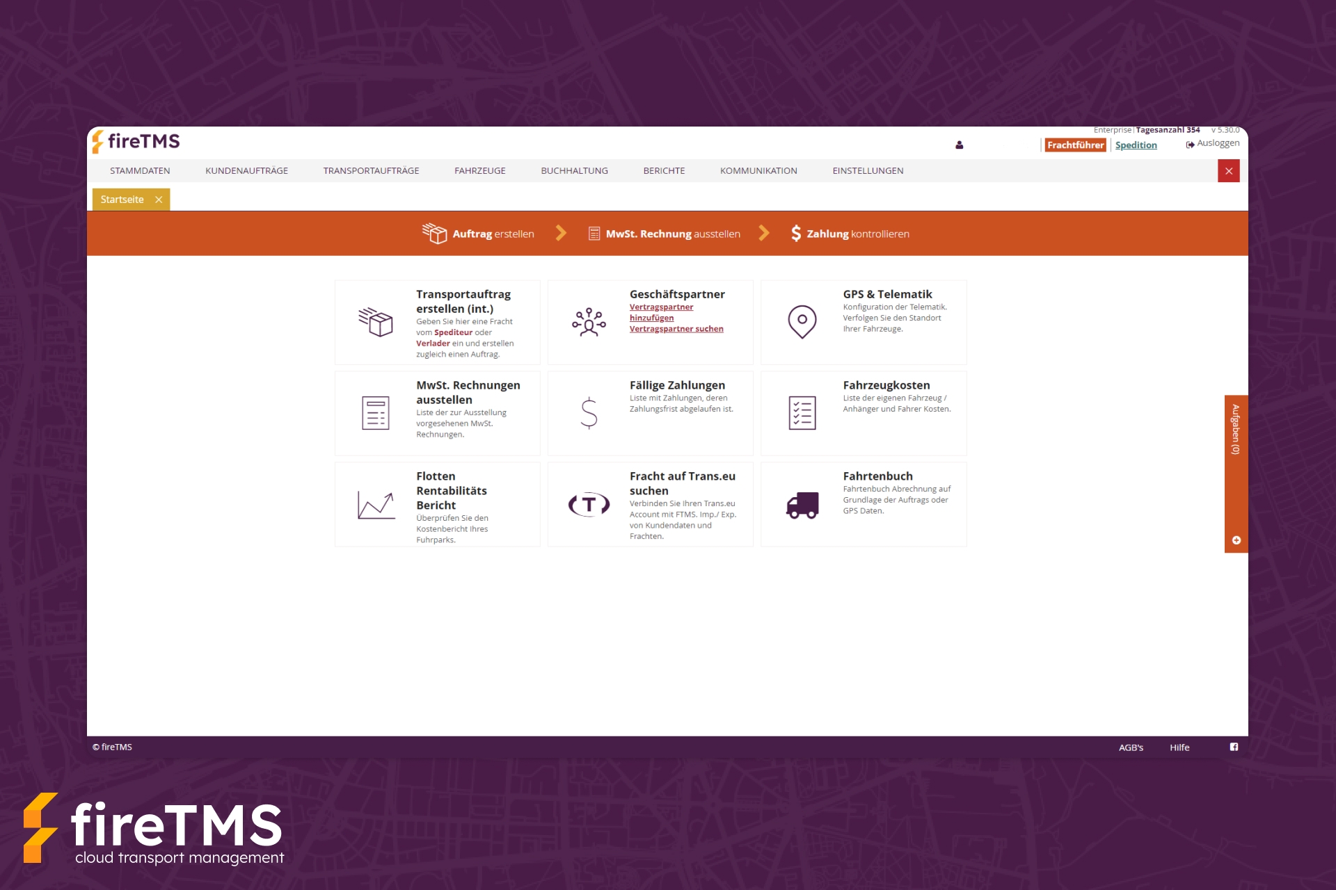This screenshot has height=890, width=1336.
Task: Switch to Spedition mode
Action: coord(1136,145)
